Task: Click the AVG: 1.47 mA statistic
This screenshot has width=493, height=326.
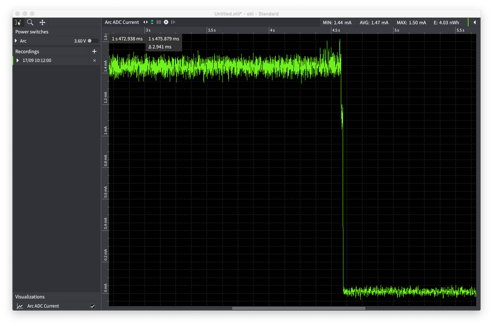Action: [374, 23]
